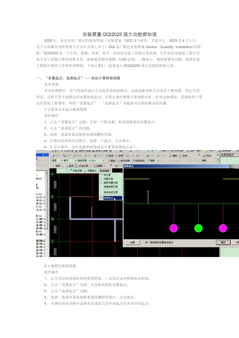Toggle the 旋转 checkbox

point(199,161)
